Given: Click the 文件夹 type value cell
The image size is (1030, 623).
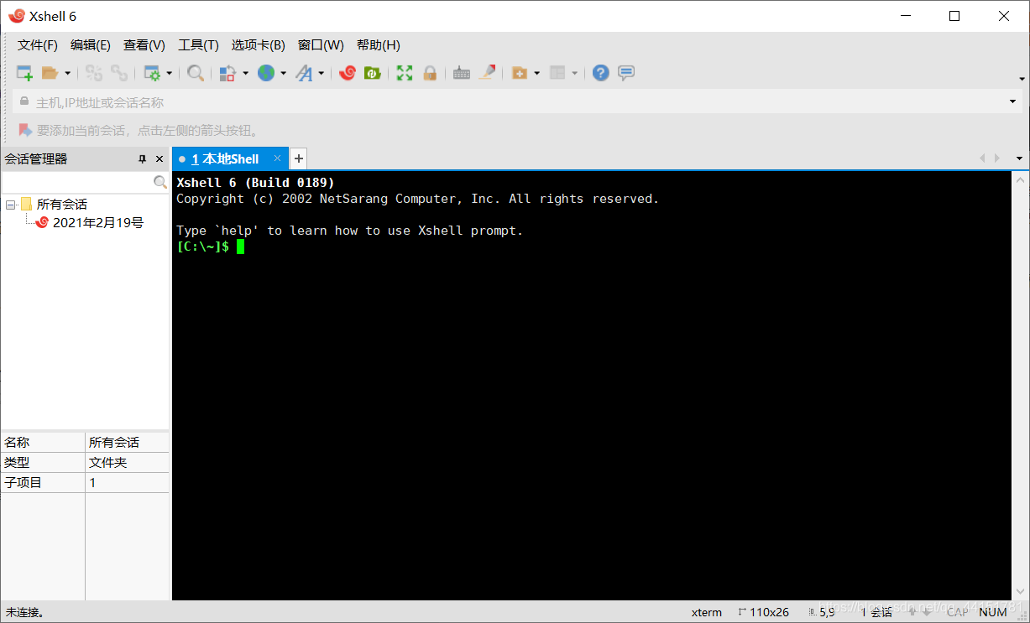Looking at the screenshot, I should [128, 462].
